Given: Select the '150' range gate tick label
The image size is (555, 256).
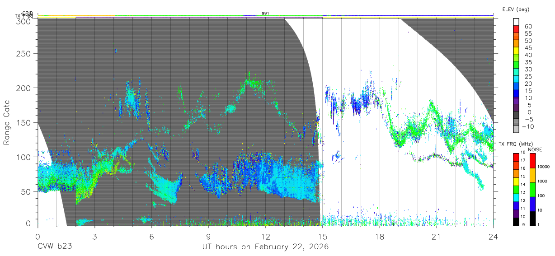Looking at the screenshot, I should [24, 122].
